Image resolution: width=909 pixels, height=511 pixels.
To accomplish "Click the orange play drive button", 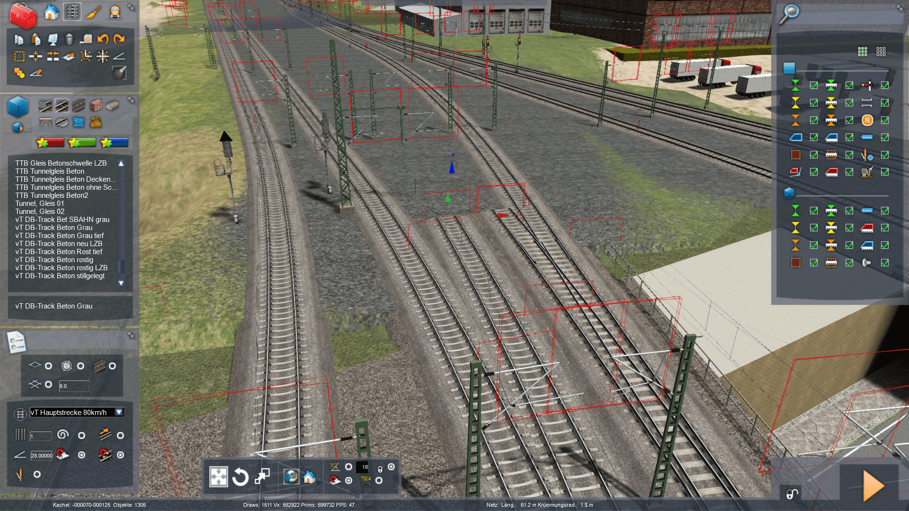I will 872,485.
